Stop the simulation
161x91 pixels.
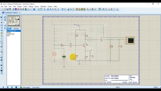[16, 87]
